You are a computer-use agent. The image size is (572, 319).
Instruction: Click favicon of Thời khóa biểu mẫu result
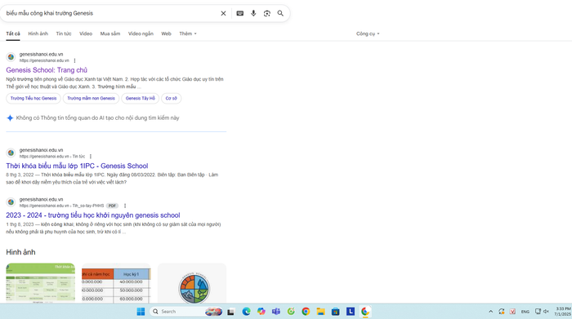[11, 153]
